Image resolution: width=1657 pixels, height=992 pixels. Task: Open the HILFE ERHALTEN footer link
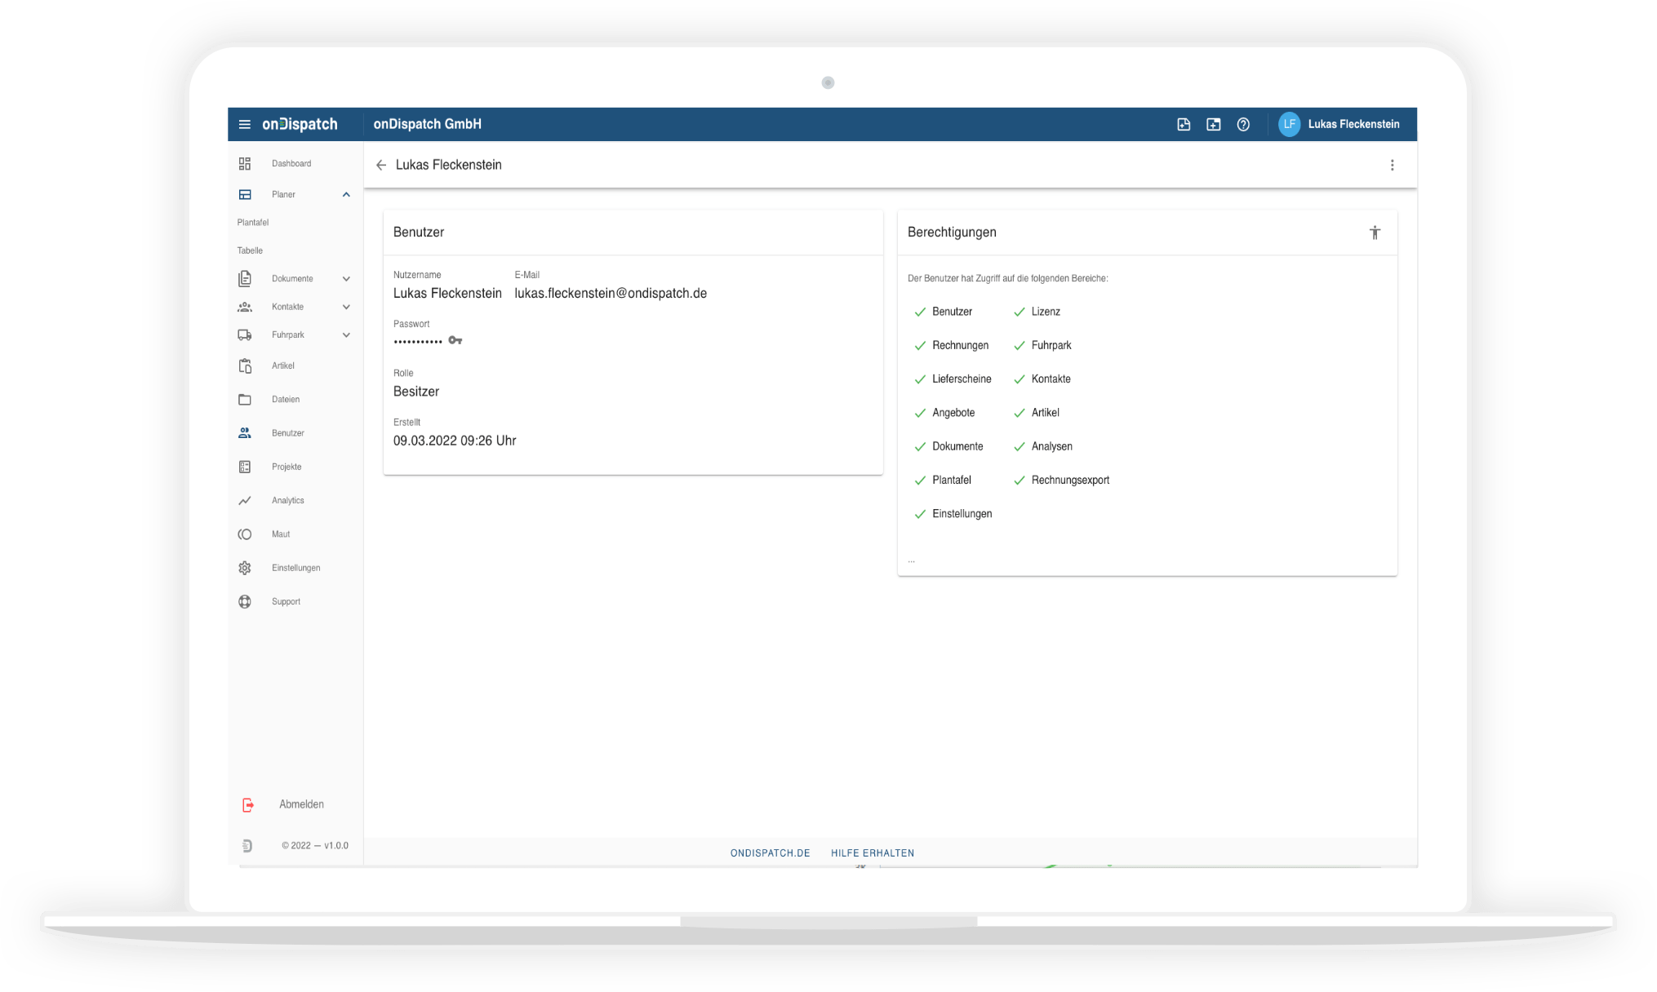click(x=873, y=852)
